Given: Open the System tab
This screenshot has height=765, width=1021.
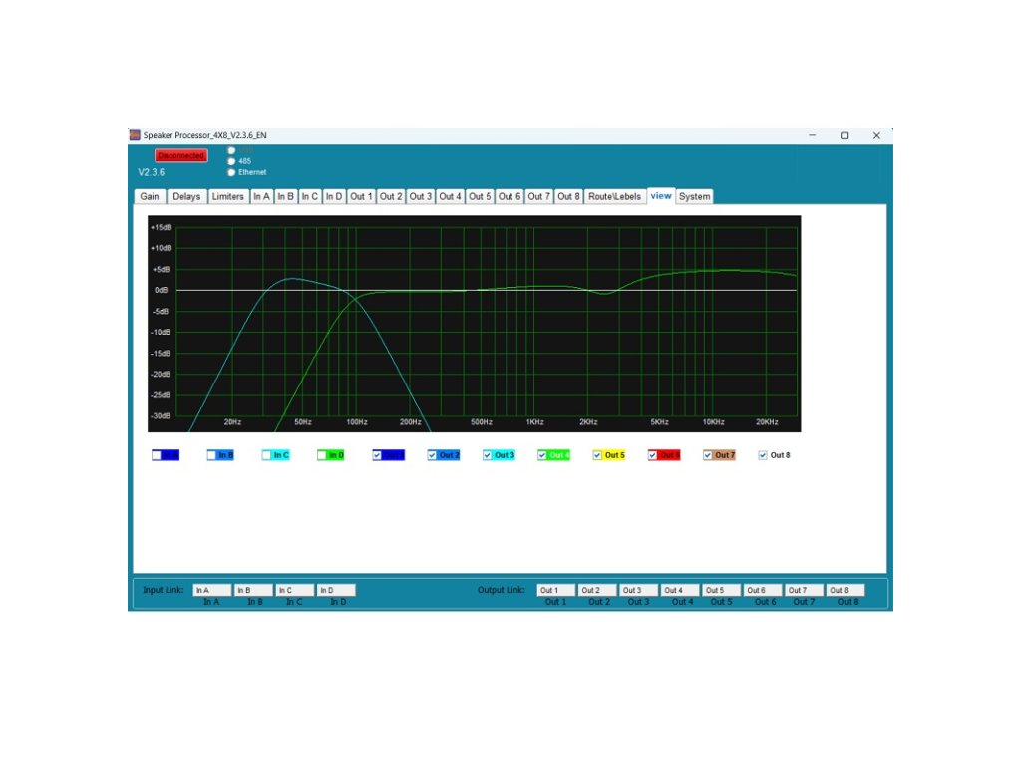Looking at the screenshot, I should coord(694,196).
